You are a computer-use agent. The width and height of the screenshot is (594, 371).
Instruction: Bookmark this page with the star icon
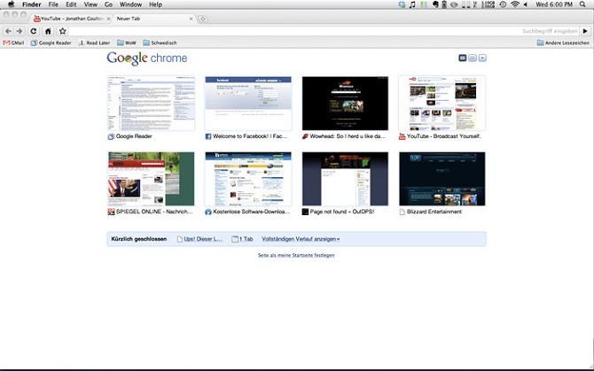62,31
